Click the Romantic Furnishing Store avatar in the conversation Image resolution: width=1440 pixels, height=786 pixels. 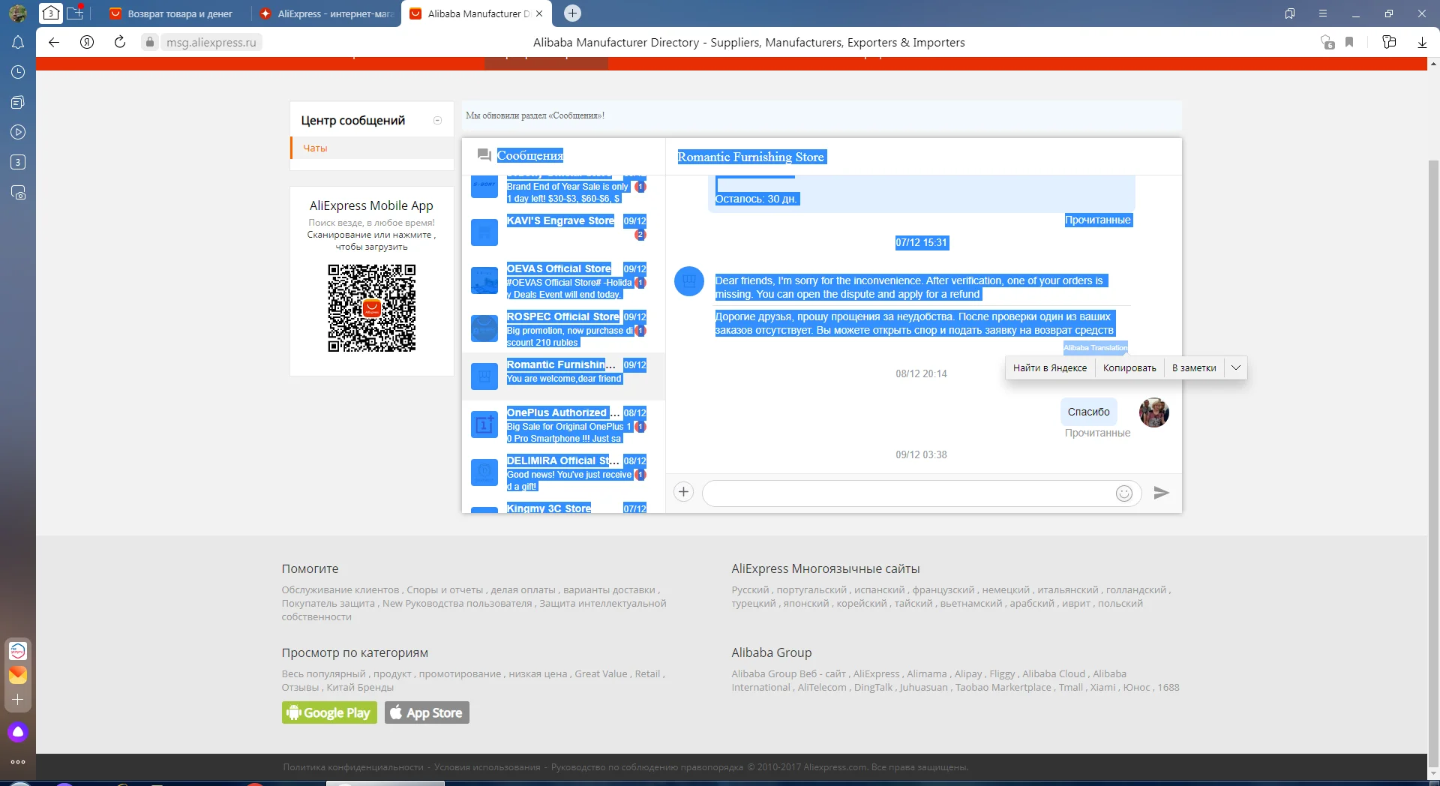click(689, 281)
